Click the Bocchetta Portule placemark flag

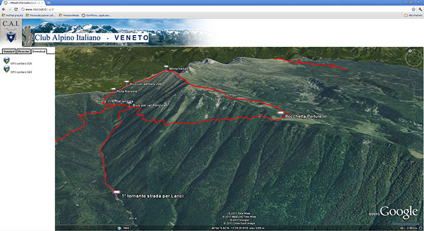point(280,113)
